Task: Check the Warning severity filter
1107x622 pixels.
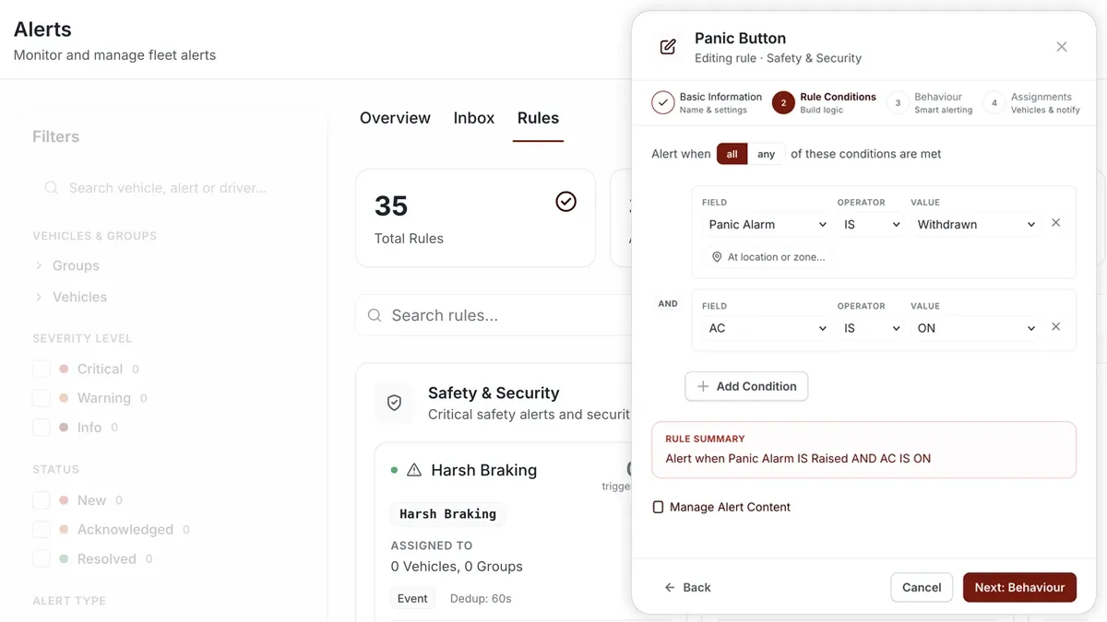Action: (42, 398)
